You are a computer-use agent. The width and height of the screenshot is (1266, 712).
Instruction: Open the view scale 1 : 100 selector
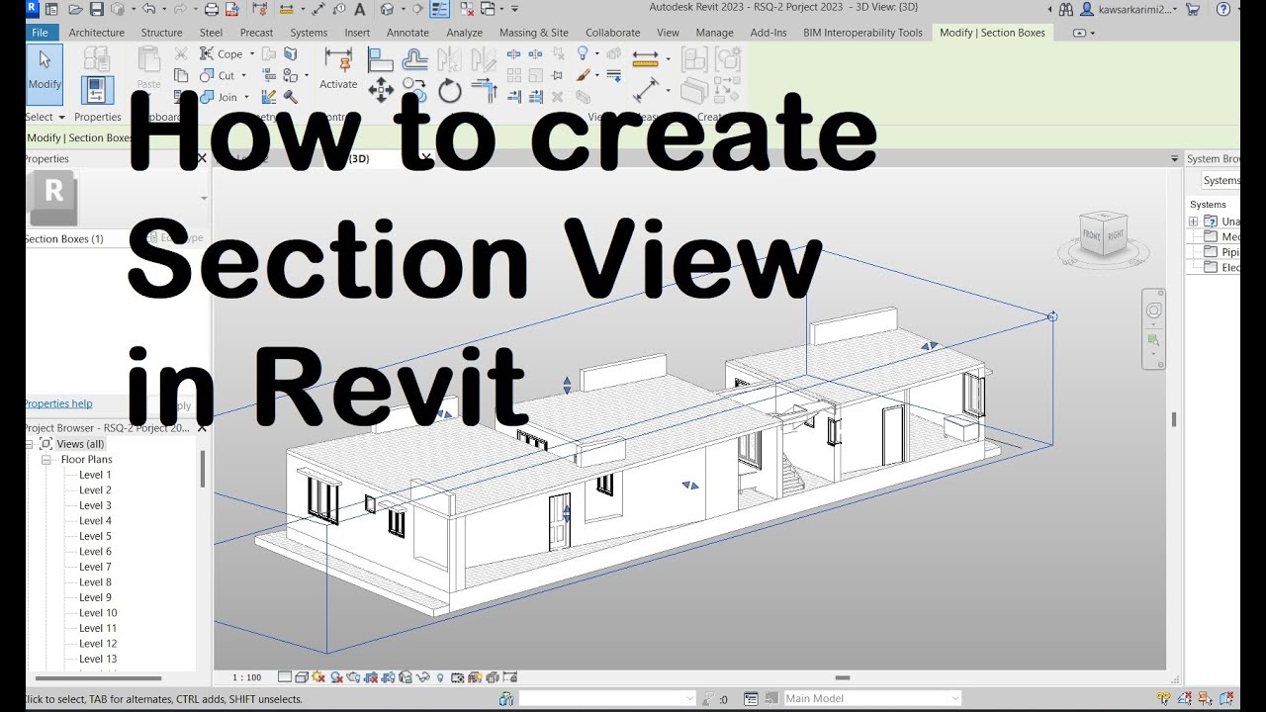pos(247,677)
